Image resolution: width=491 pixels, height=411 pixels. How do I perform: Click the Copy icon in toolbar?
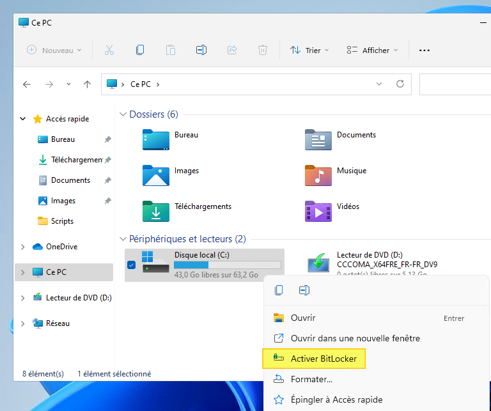click(x=140, y=50)
